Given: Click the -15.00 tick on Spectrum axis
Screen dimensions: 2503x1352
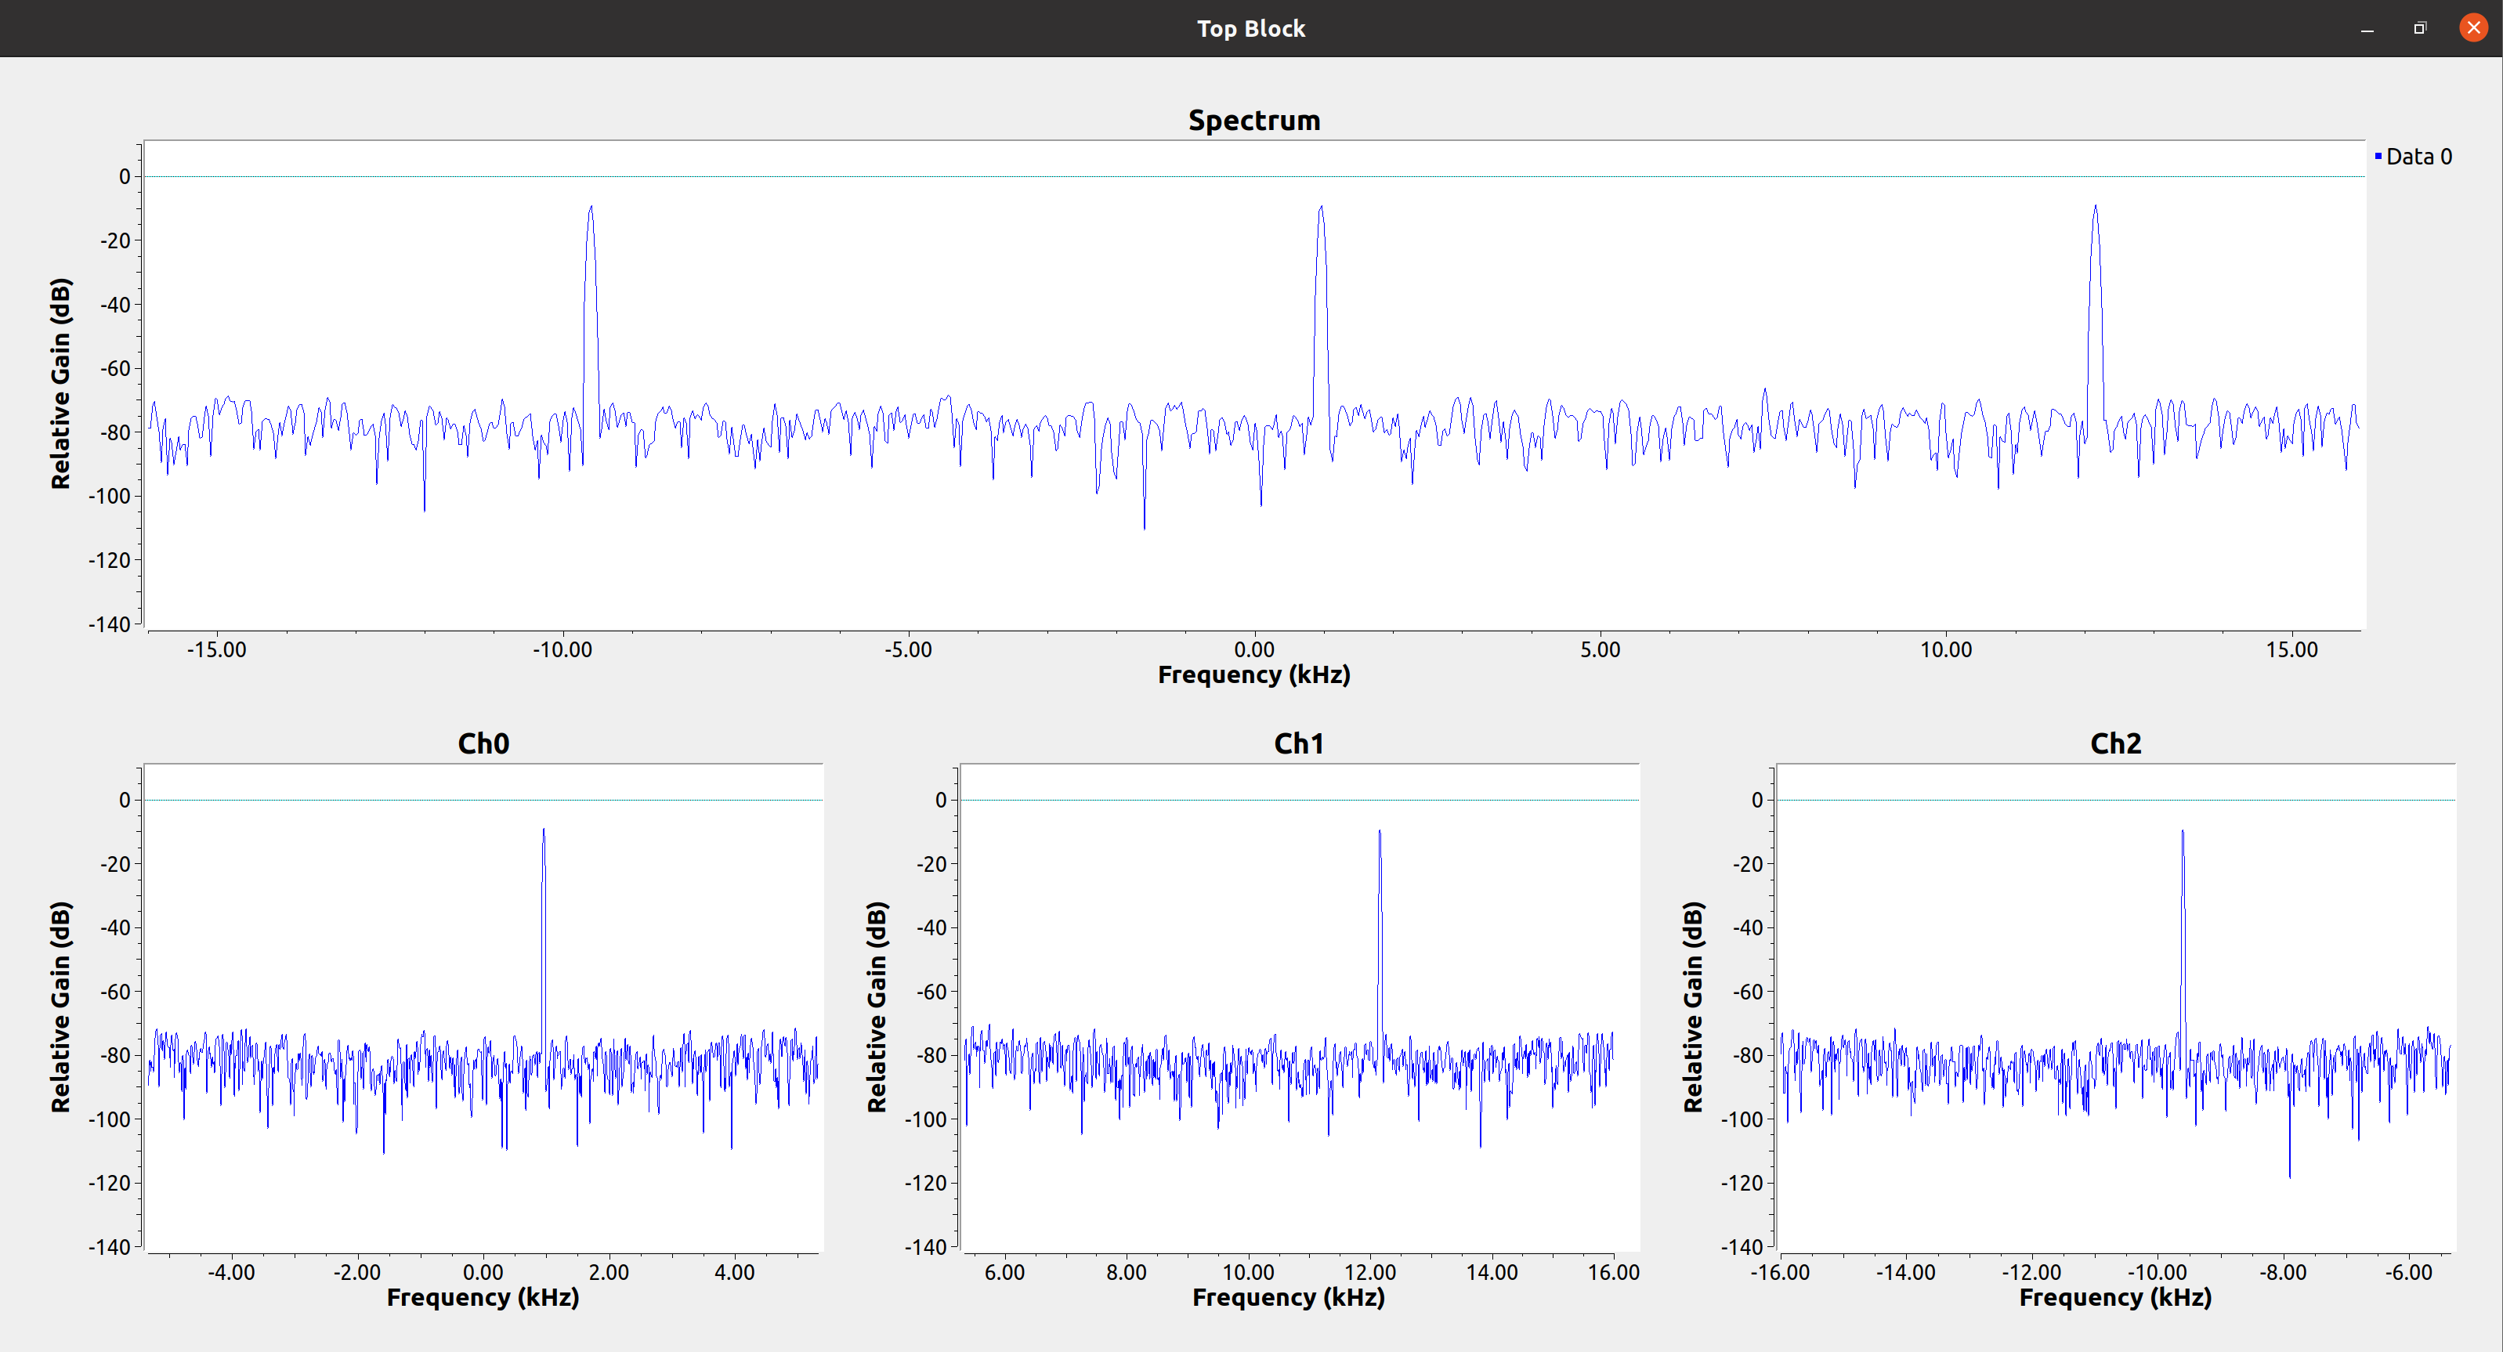Looking at the screenshot, I should coord(217,650).
